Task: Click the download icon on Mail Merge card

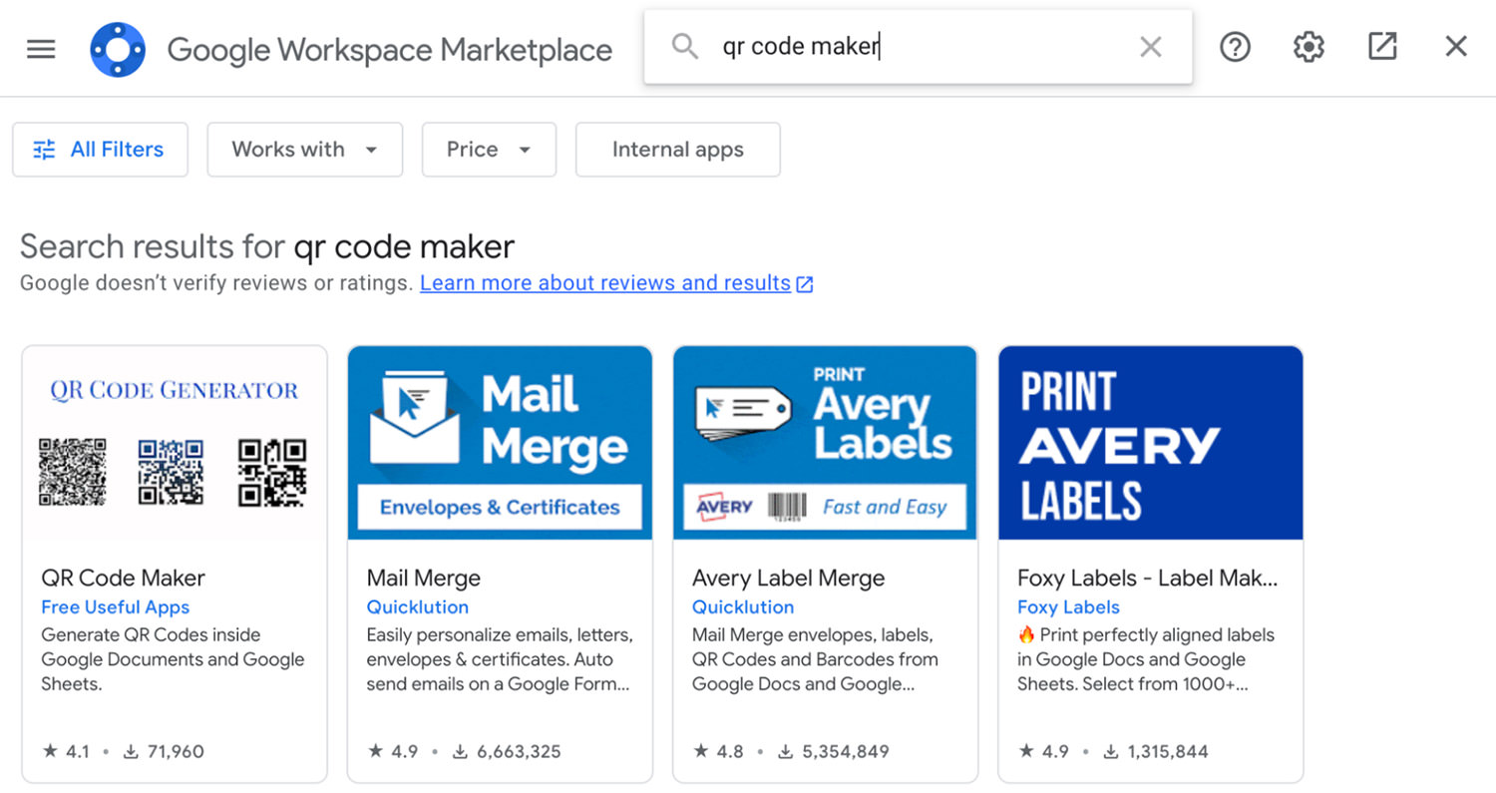Action: (459, 751)
